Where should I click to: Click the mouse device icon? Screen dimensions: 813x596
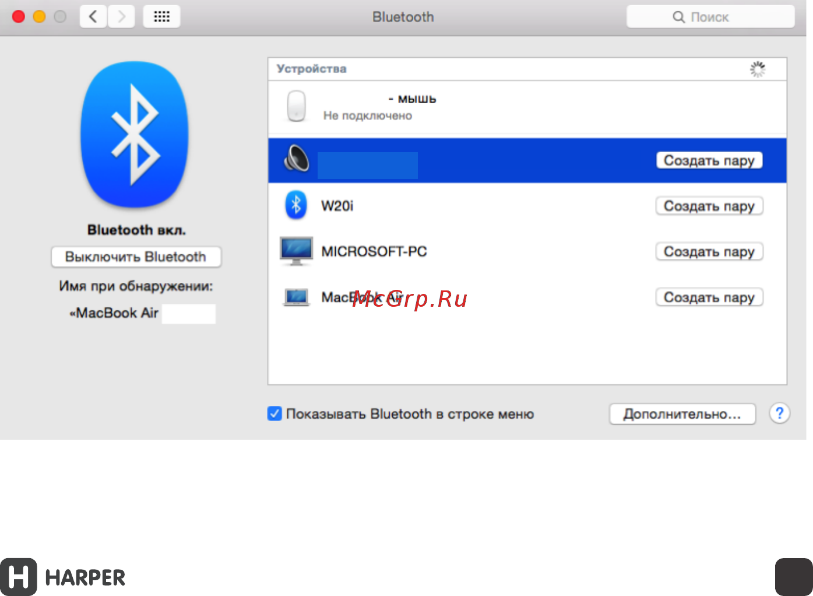297,106
